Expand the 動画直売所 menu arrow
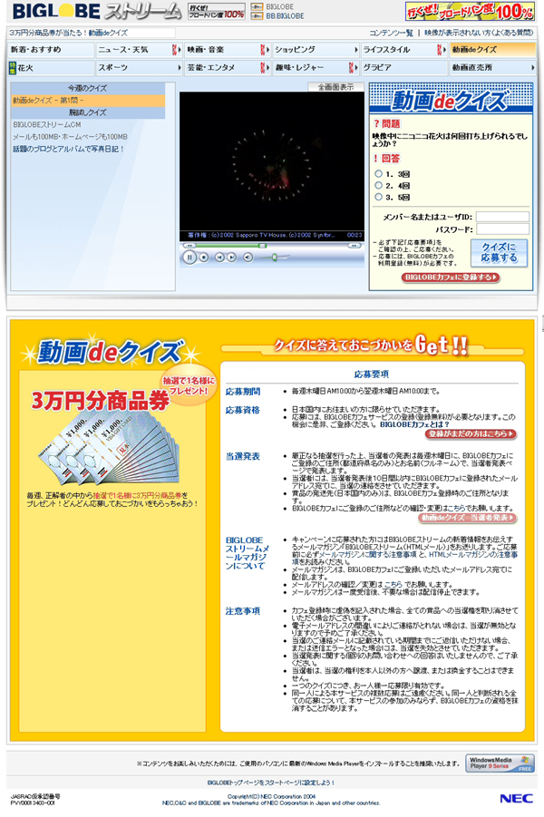This screenshot has width=544, height=817. (532, 68)
